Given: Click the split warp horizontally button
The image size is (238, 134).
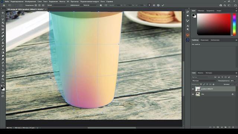Looking at the screenshot, I should [43, 5].
